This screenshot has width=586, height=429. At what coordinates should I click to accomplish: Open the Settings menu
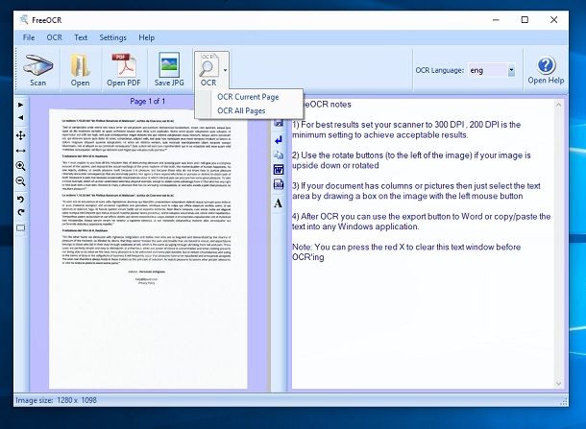[x=112, y=37]
